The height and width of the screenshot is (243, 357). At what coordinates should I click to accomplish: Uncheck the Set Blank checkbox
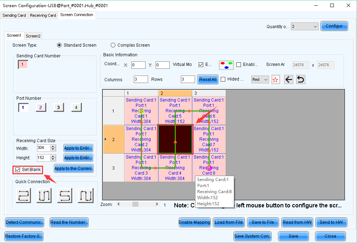pos(18,170)
